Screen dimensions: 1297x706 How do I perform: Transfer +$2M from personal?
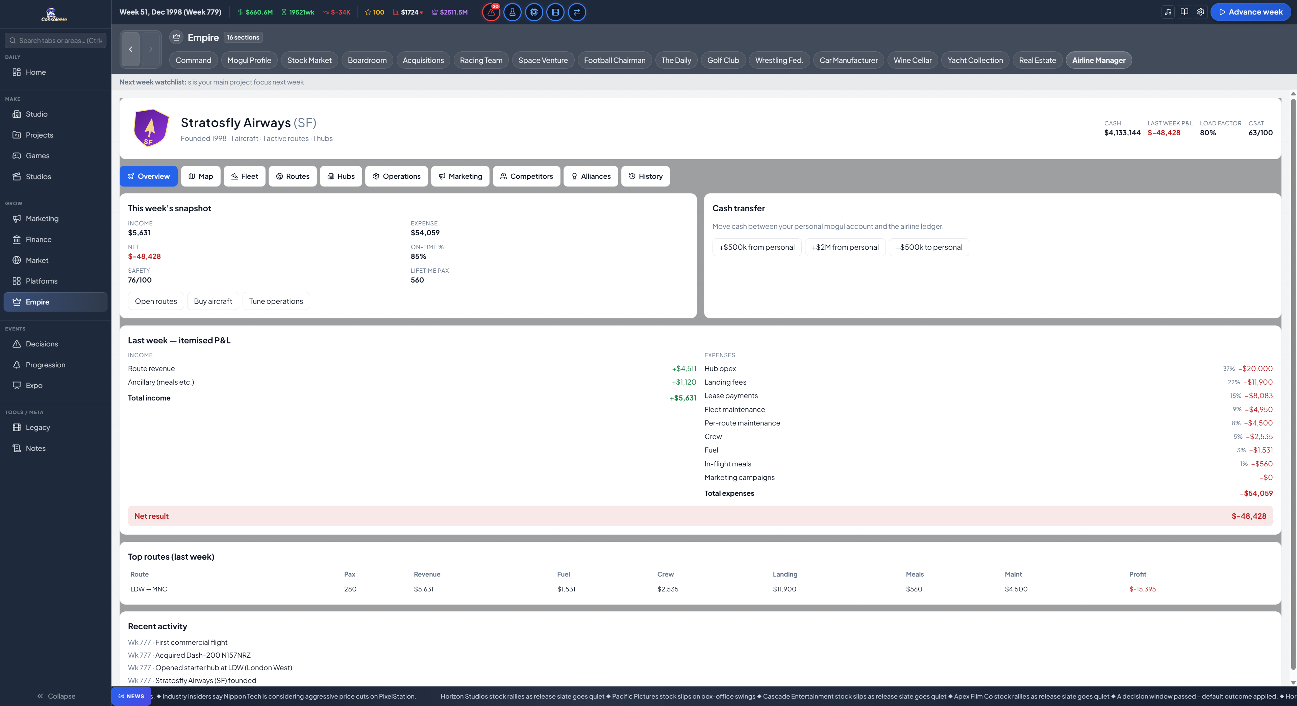[845, 247]
